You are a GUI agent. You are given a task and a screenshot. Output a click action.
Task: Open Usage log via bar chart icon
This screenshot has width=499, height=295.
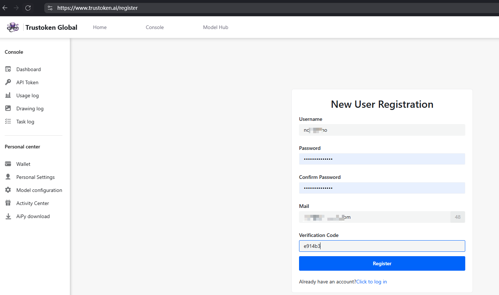point(8,95)
